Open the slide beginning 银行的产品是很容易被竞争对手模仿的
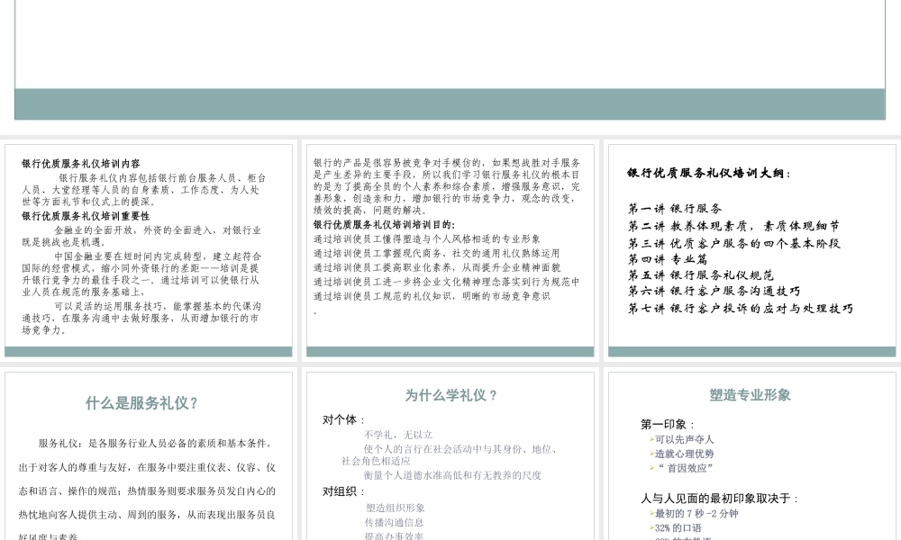The height and width of the screenshot is (540, 901). pos(450,251)
